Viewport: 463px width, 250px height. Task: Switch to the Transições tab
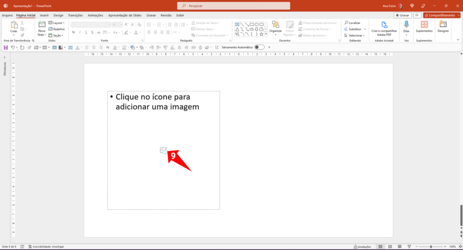pyautogui.click(x=75, y=15)
